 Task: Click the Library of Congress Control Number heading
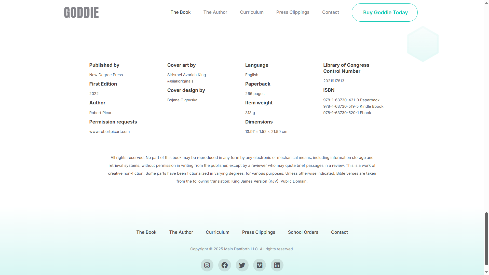[x=346, y=68]
